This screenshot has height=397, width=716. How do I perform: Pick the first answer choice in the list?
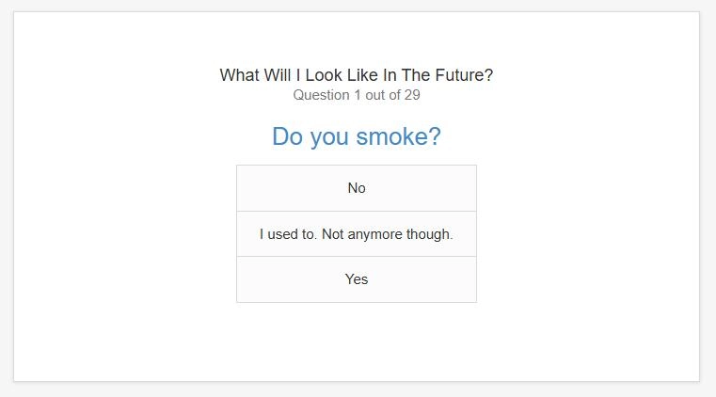(357, 188)
